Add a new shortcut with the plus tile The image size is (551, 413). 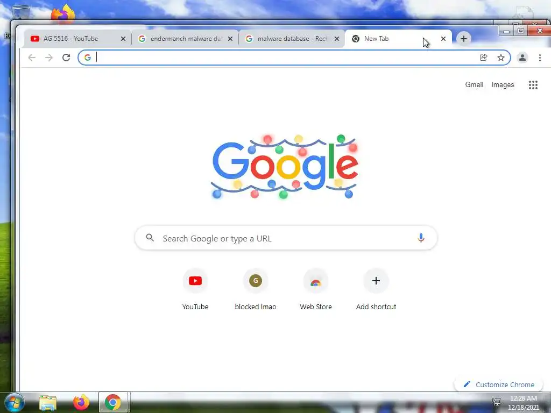coord(376,290)
